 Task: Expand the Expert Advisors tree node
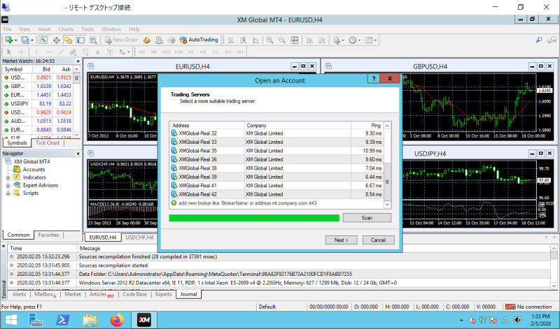8,185
